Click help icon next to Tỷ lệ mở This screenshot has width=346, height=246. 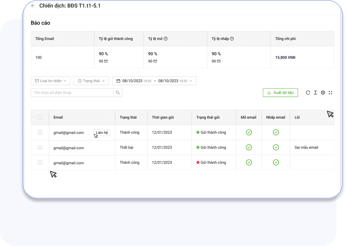[x=166, y=39]
